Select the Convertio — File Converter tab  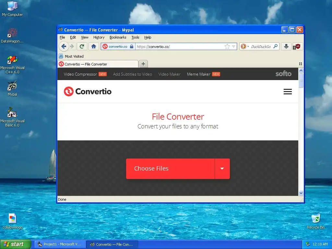pyautogui.click(x=98, y=64)
